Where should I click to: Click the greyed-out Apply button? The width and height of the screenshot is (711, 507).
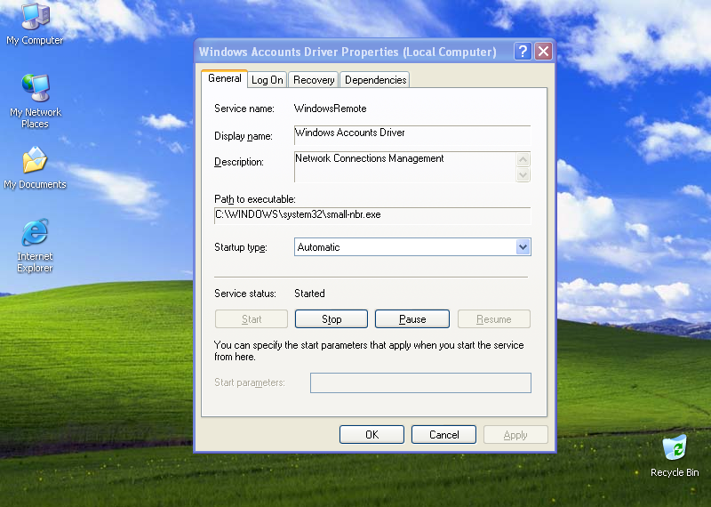pos(515,435)
